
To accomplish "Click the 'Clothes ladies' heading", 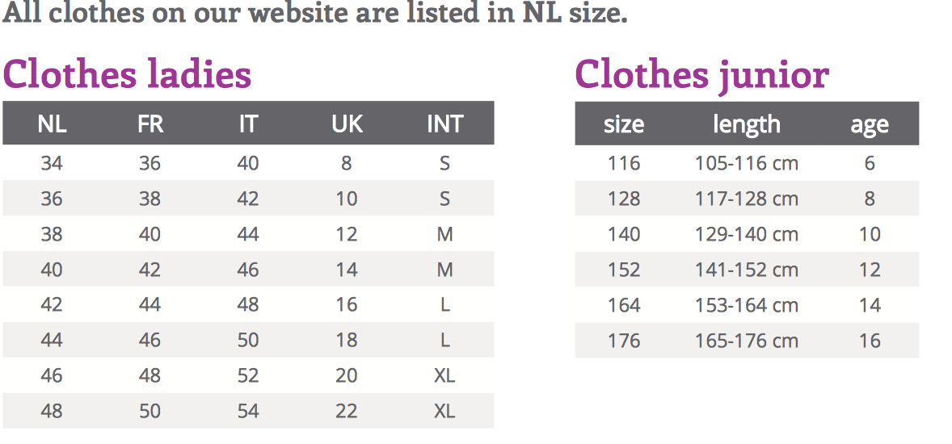I will click(x=127, y=74).
